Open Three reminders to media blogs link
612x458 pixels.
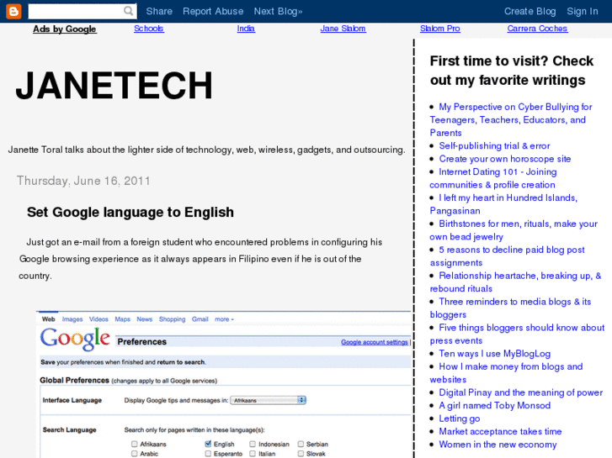[510, 308]
